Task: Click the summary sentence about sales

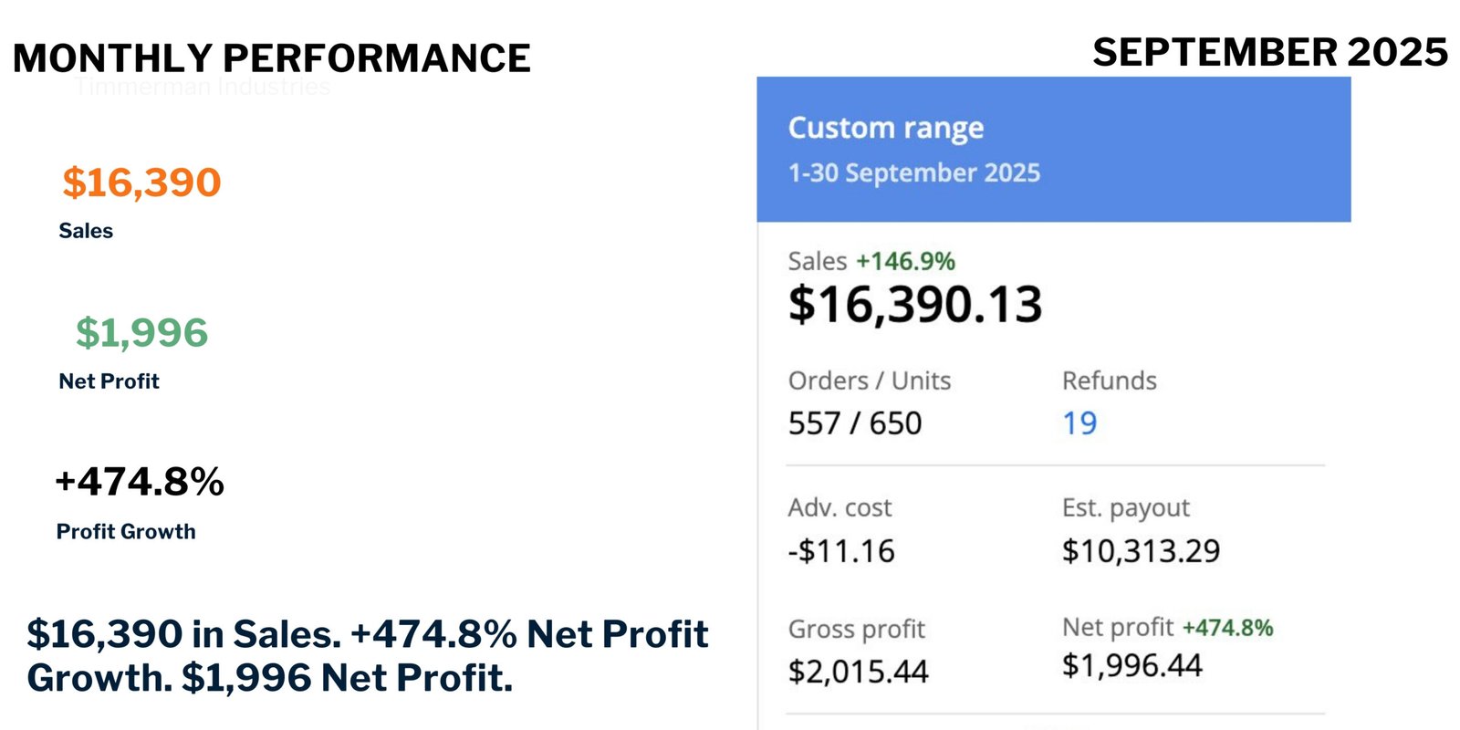Action: tap(368, 656)
